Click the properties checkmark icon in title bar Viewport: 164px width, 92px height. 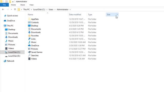pos(6,2)
